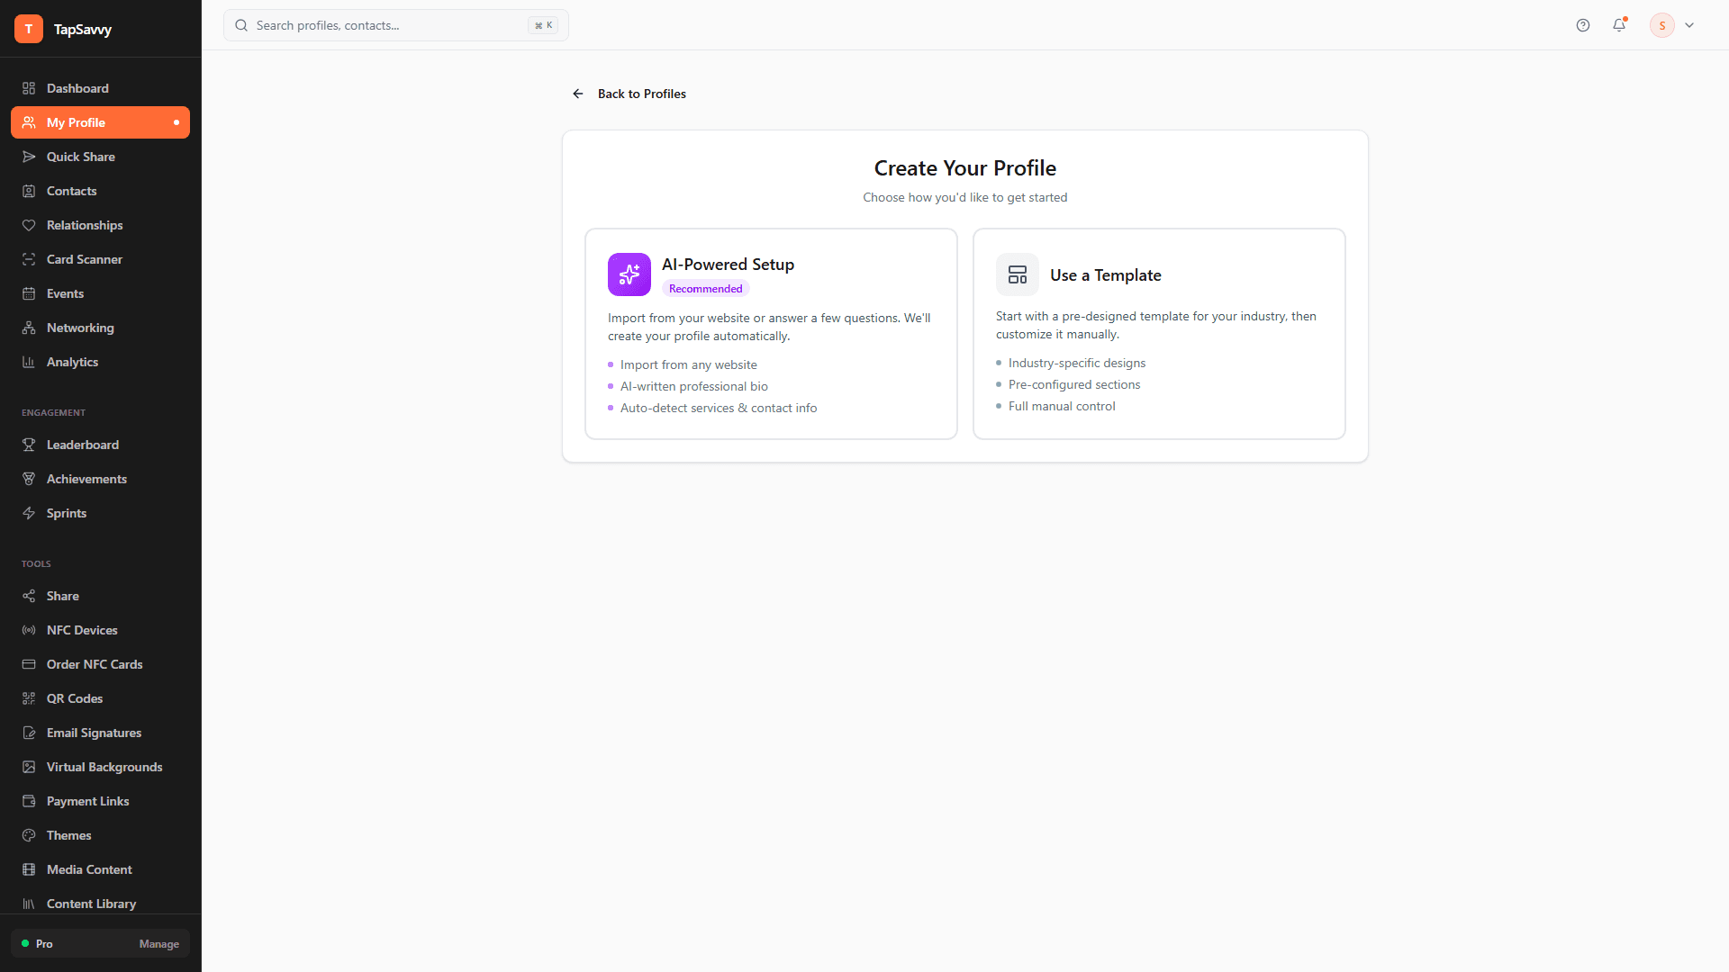Switch to the Contacts section
The width and height of the screenshot is (1729, 972).
click(x=72, y=191)
